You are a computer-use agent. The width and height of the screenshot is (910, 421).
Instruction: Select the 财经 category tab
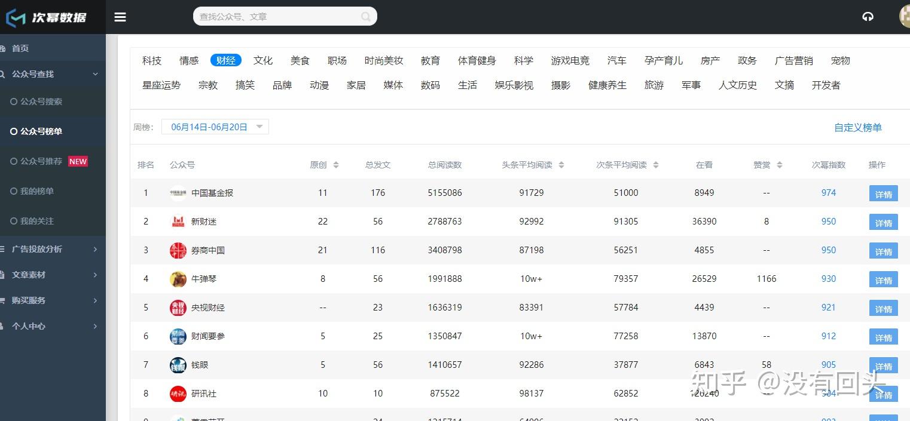click(x=226, y=60)
